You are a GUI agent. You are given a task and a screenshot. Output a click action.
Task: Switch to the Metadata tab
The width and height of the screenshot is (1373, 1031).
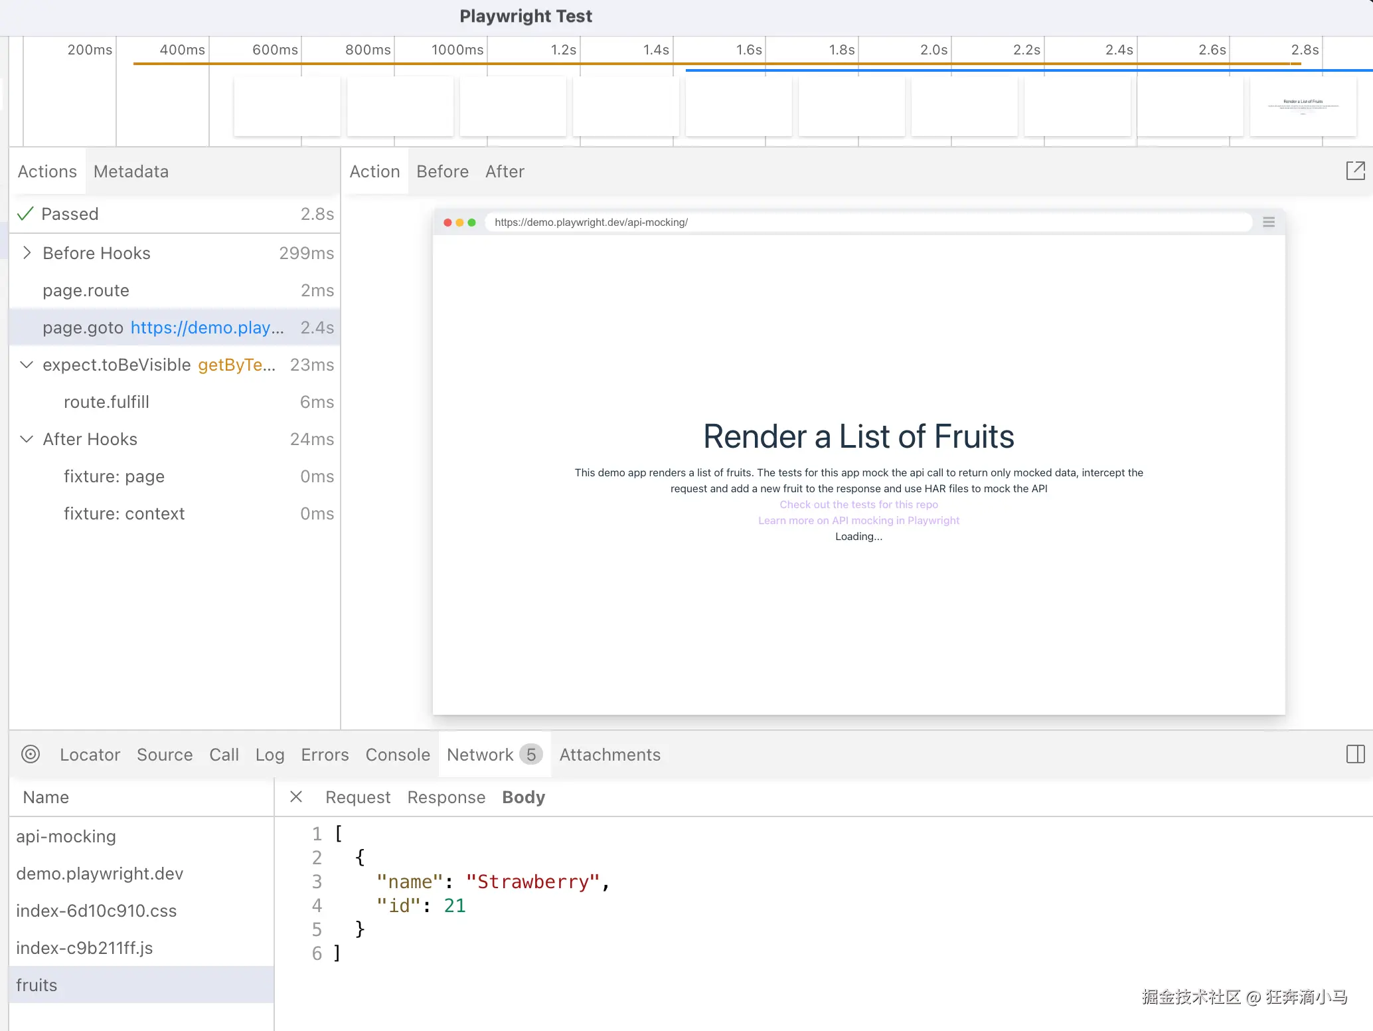(131, 171)
